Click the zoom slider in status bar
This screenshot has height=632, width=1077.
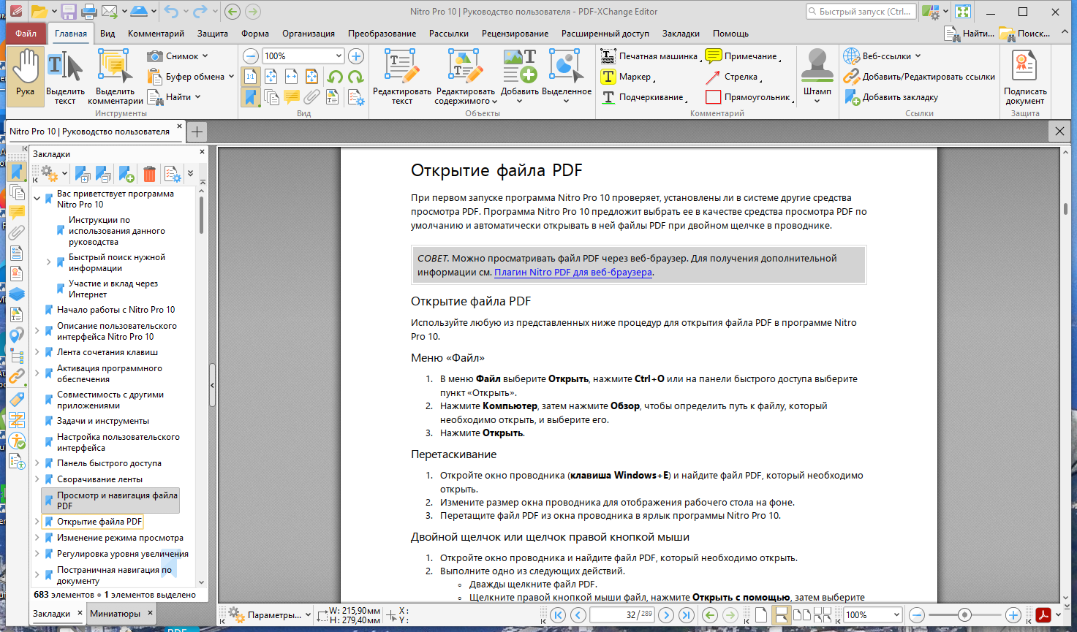pyautogui.click(x=964, y=615)
